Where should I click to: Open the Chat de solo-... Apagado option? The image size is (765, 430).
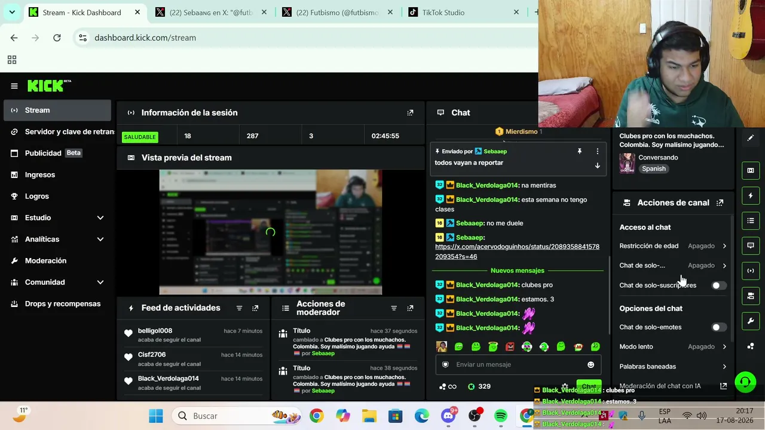coord(673,266)
